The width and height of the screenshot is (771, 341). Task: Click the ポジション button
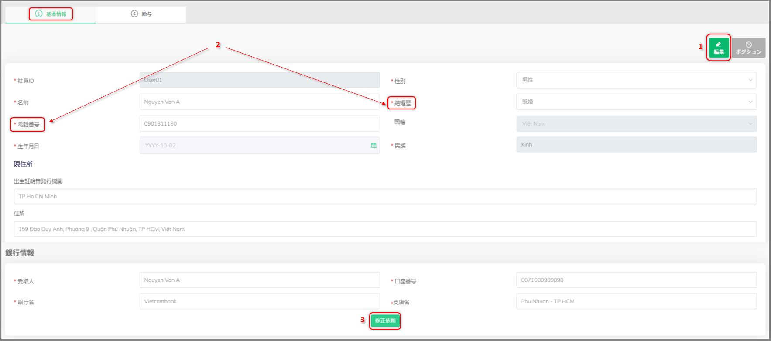pos(748,48)
